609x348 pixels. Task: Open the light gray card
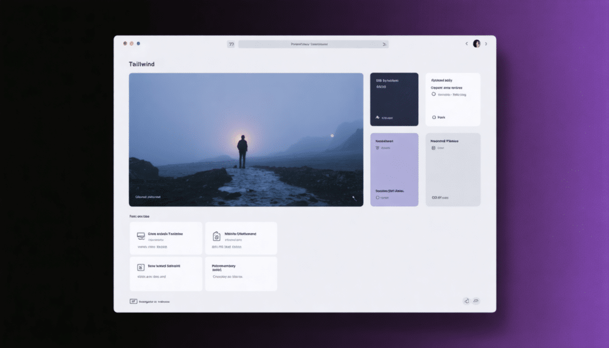coord(453,170)
